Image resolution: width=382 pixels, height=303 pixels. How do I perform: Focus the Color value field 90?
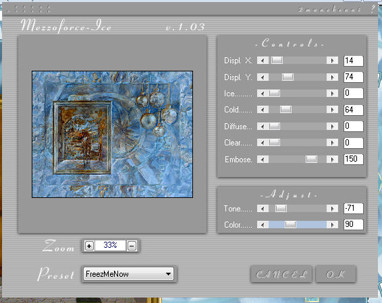pyautogui.click(x=354, y=224)
